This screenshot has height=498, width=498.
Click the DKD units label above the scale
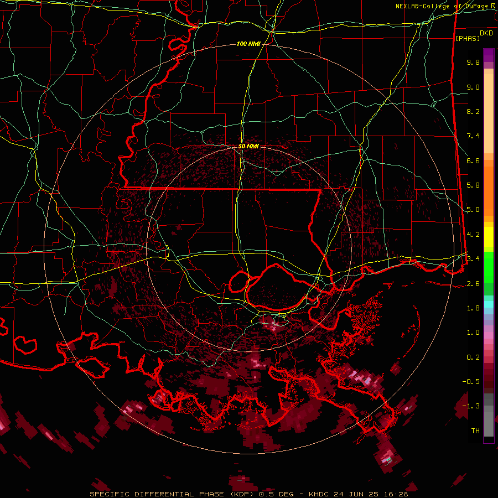pyautogui.click(x=486, y=33)
